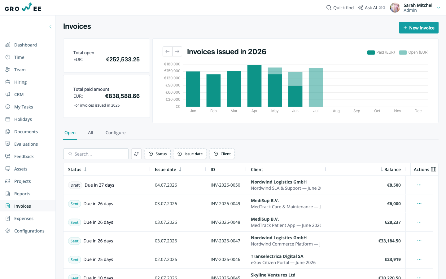Go to Team in sidebar
446x279 pixels.
coord(20,70)
